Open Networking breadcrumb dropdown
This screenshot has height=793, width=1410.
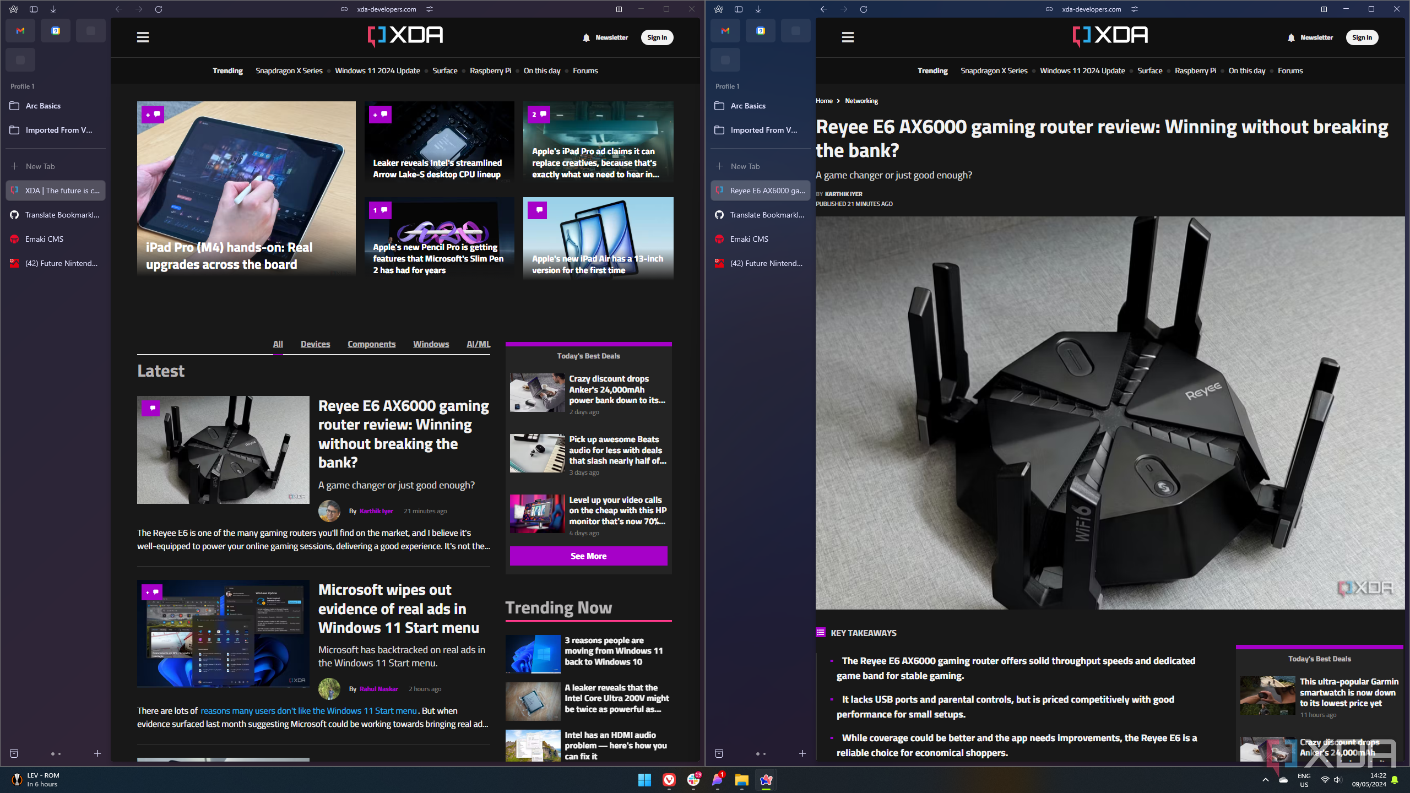pyautogui.click(x=861, y=100)
